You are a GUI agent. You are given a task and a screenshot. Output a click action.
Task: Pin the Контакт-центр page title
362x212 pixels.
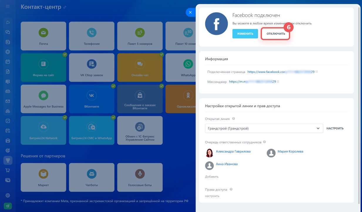coord(65,7)
